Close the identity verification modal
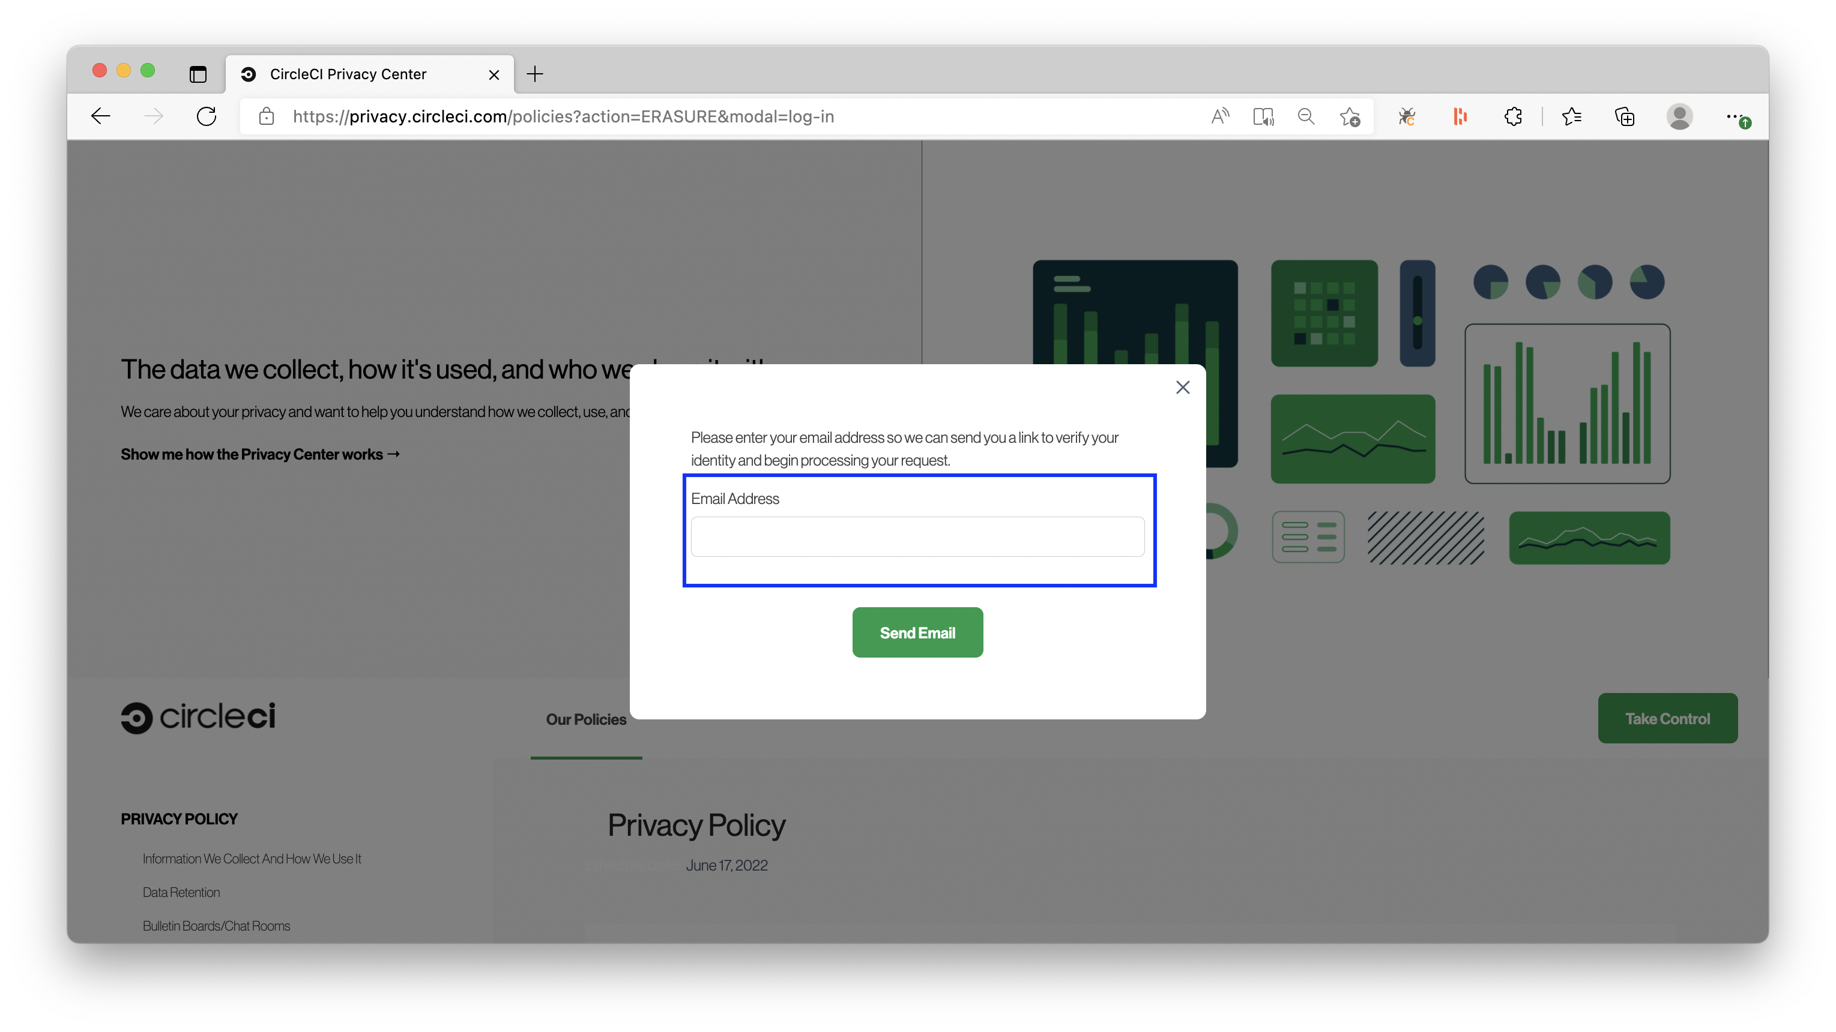 pos(1182,387)
